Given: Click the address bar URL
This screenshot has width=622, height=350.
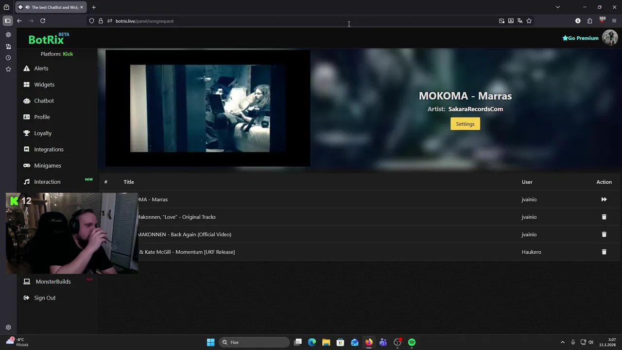Looking at the screenshot, I should click(144, 21).
